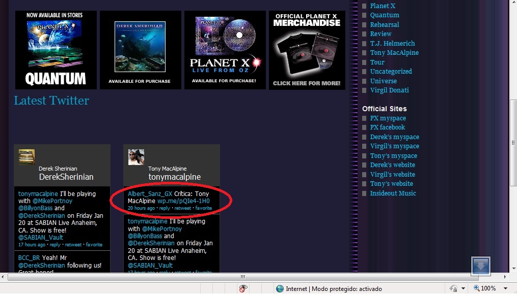Image resolution: width=517 pixels, height=294 pixels.
Task: Click the status bar security lock icon
Action: (x=453, y=288)
